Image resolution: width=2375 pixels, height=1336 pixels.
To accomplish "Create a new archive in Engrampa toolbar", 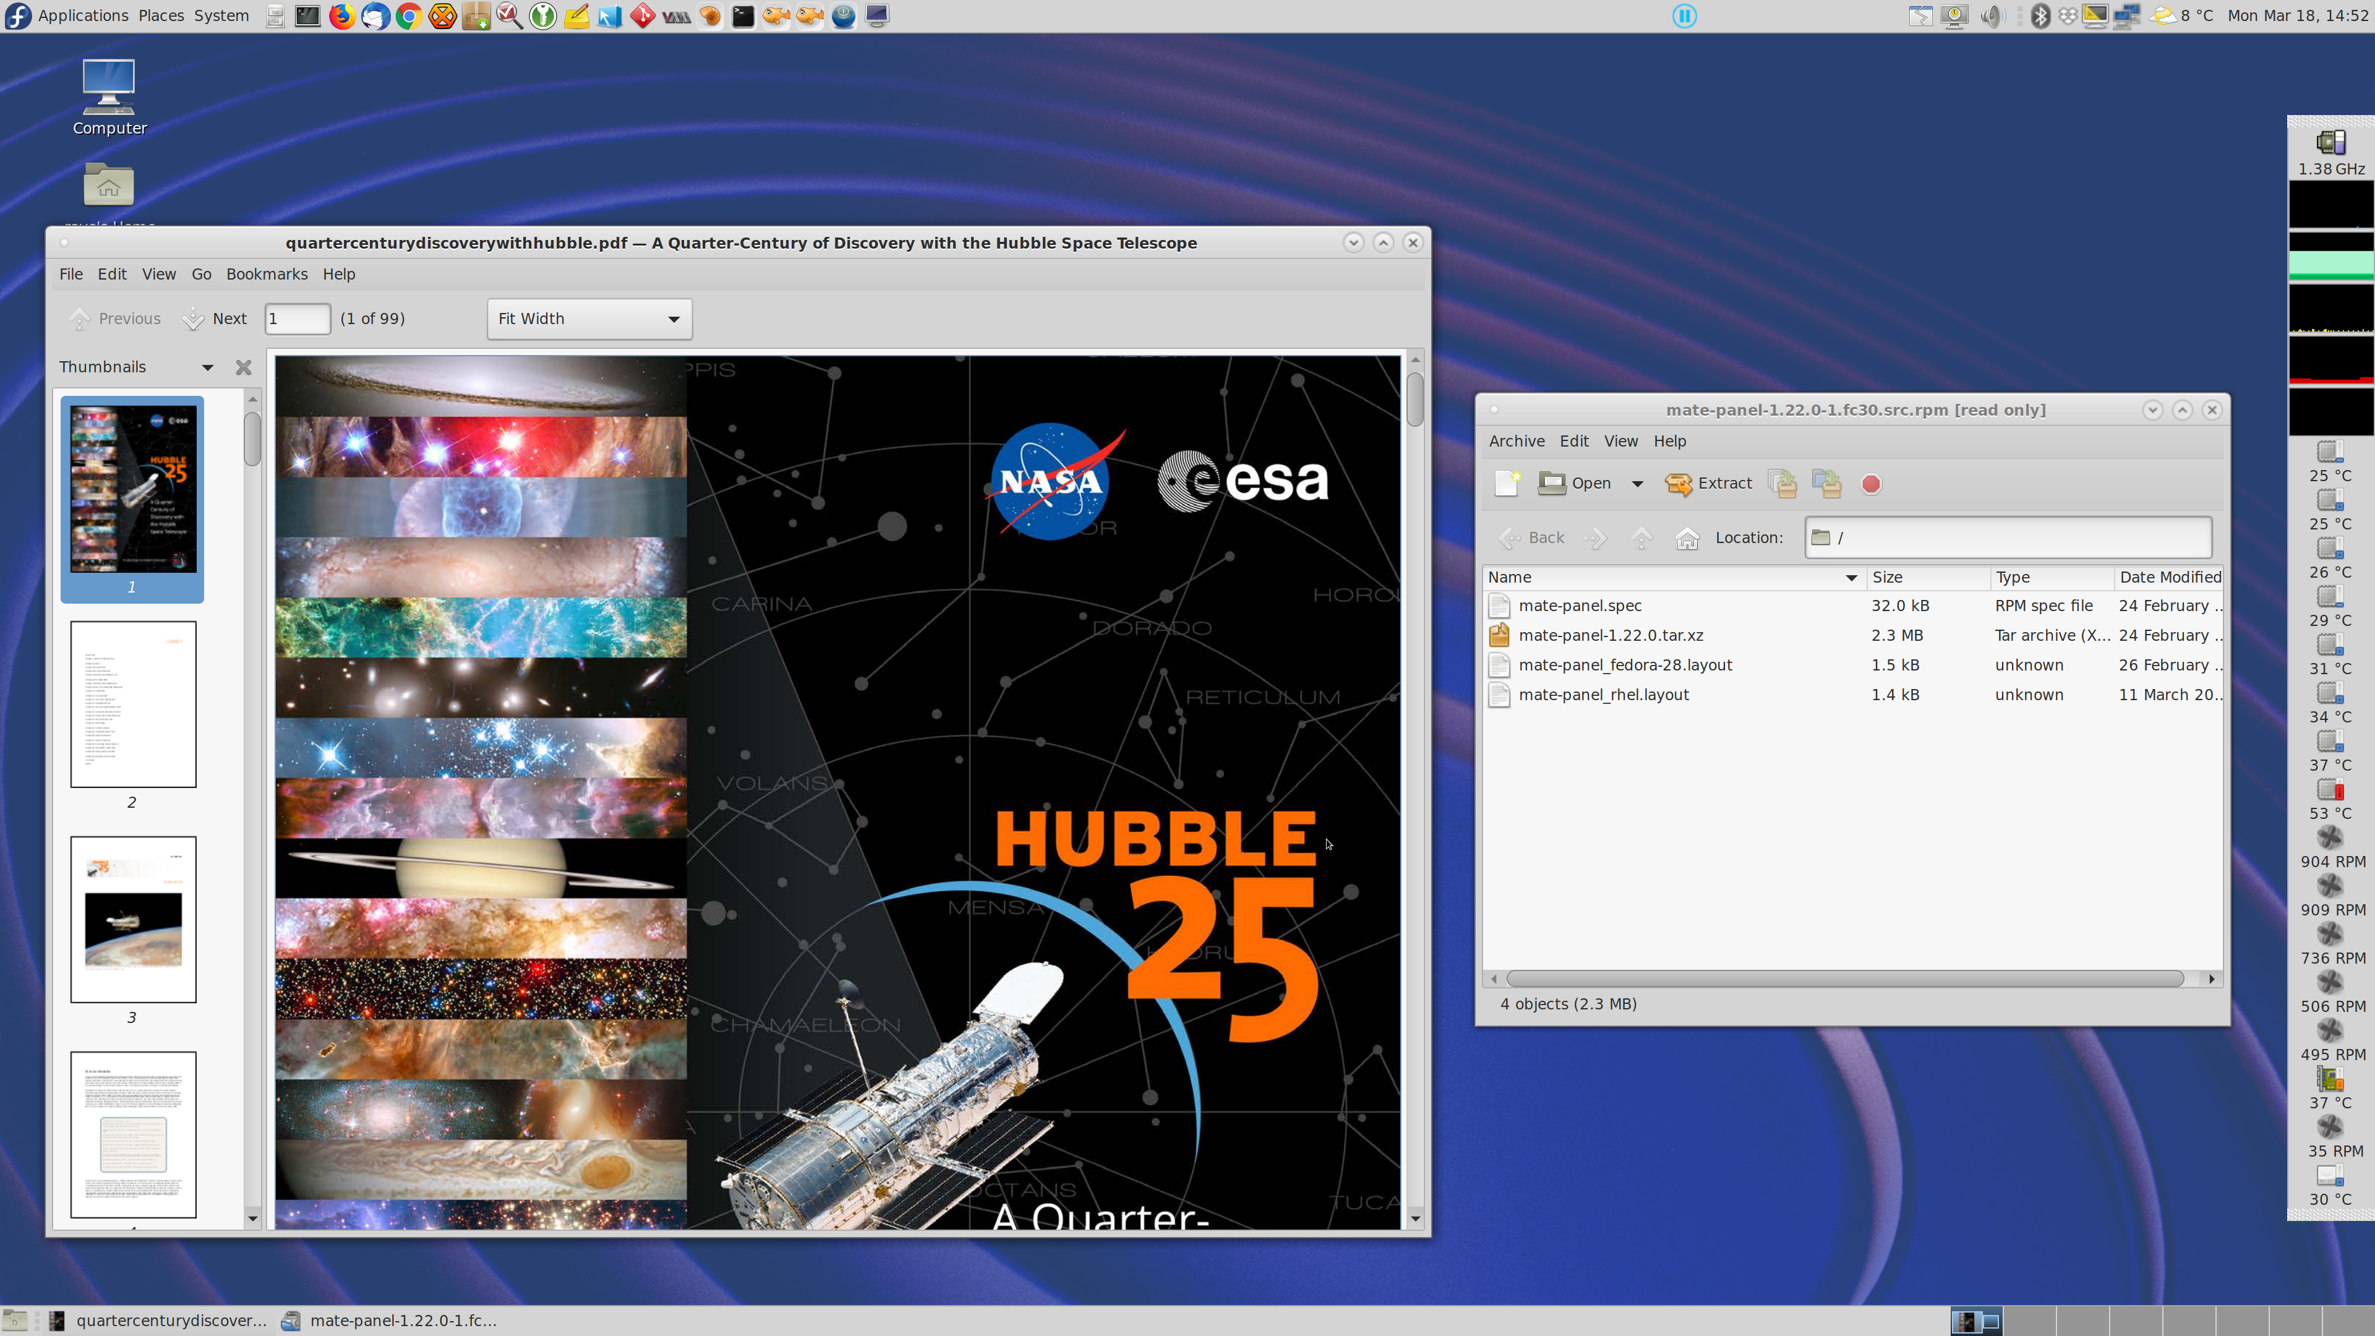I will 1507,483.
